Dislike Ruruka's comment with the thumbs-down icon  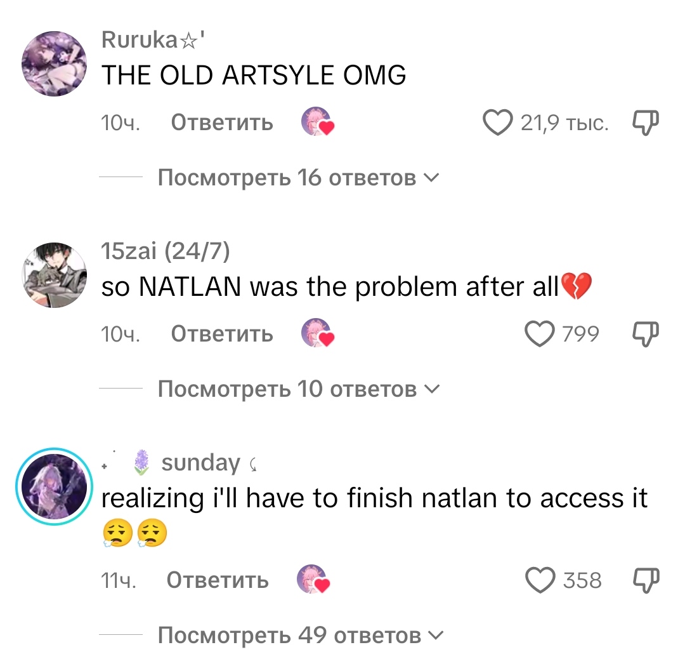point(646,123)
